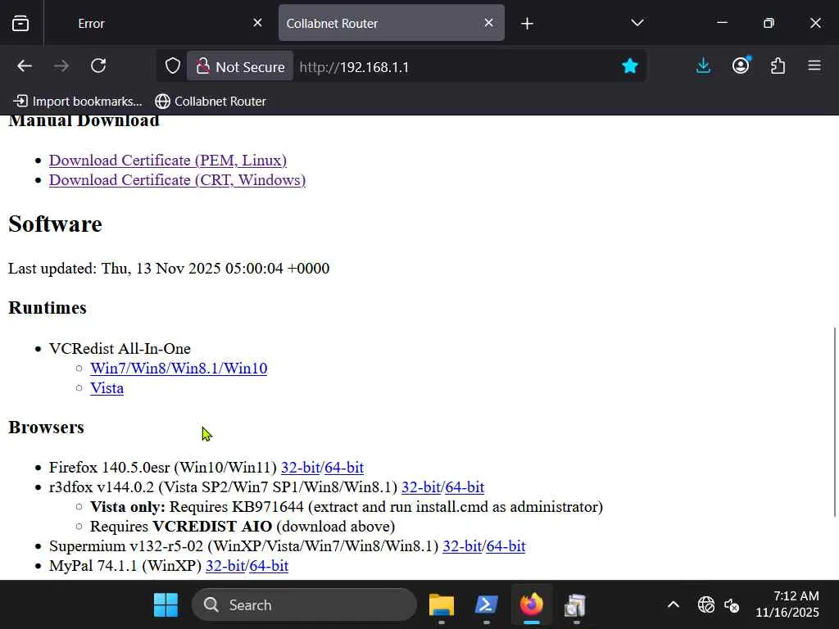Download Firefox 140.5.0esr 32-bit
The image size is (839, 629).
pyautogui.click(x=300, y=467)
